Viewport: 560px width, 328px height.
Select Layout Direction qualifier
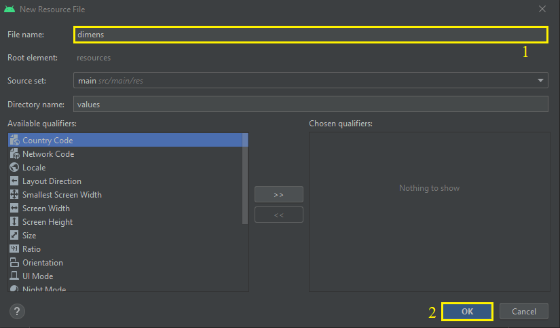tap(125, 181)
